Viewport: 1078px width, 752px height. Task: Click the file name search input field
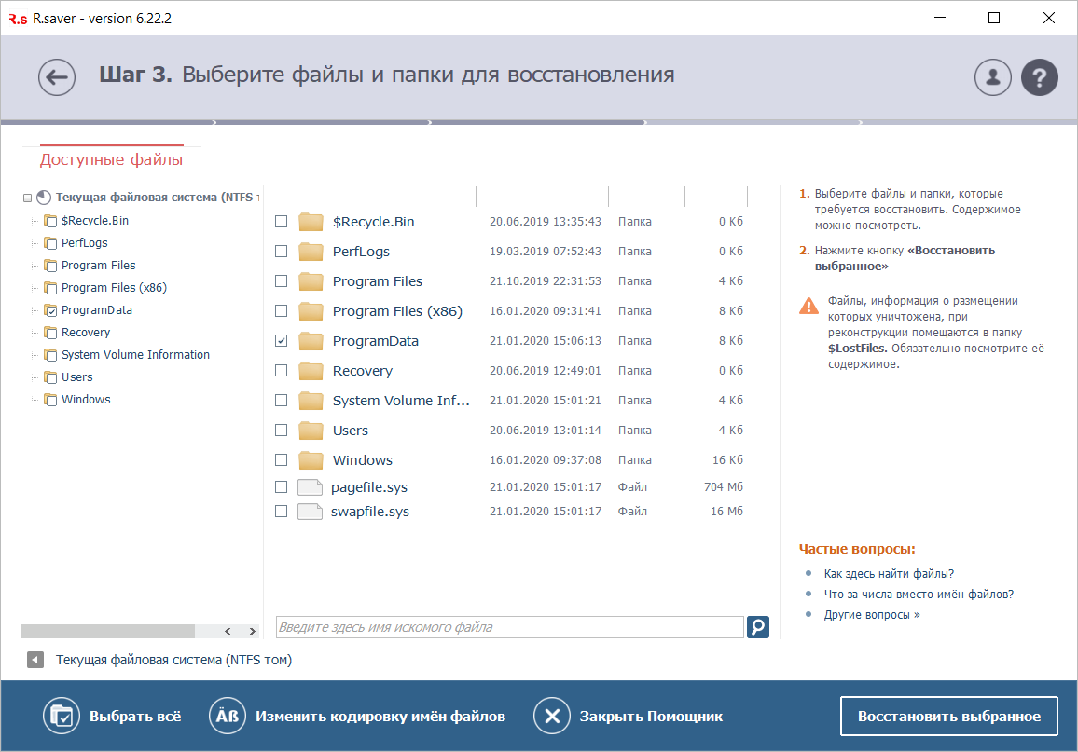(509, 627)
